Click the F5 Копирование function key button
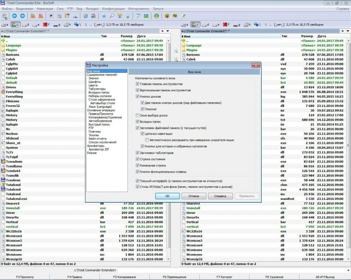The height and width of the screenshot is (280, 351). click(124, 277)
